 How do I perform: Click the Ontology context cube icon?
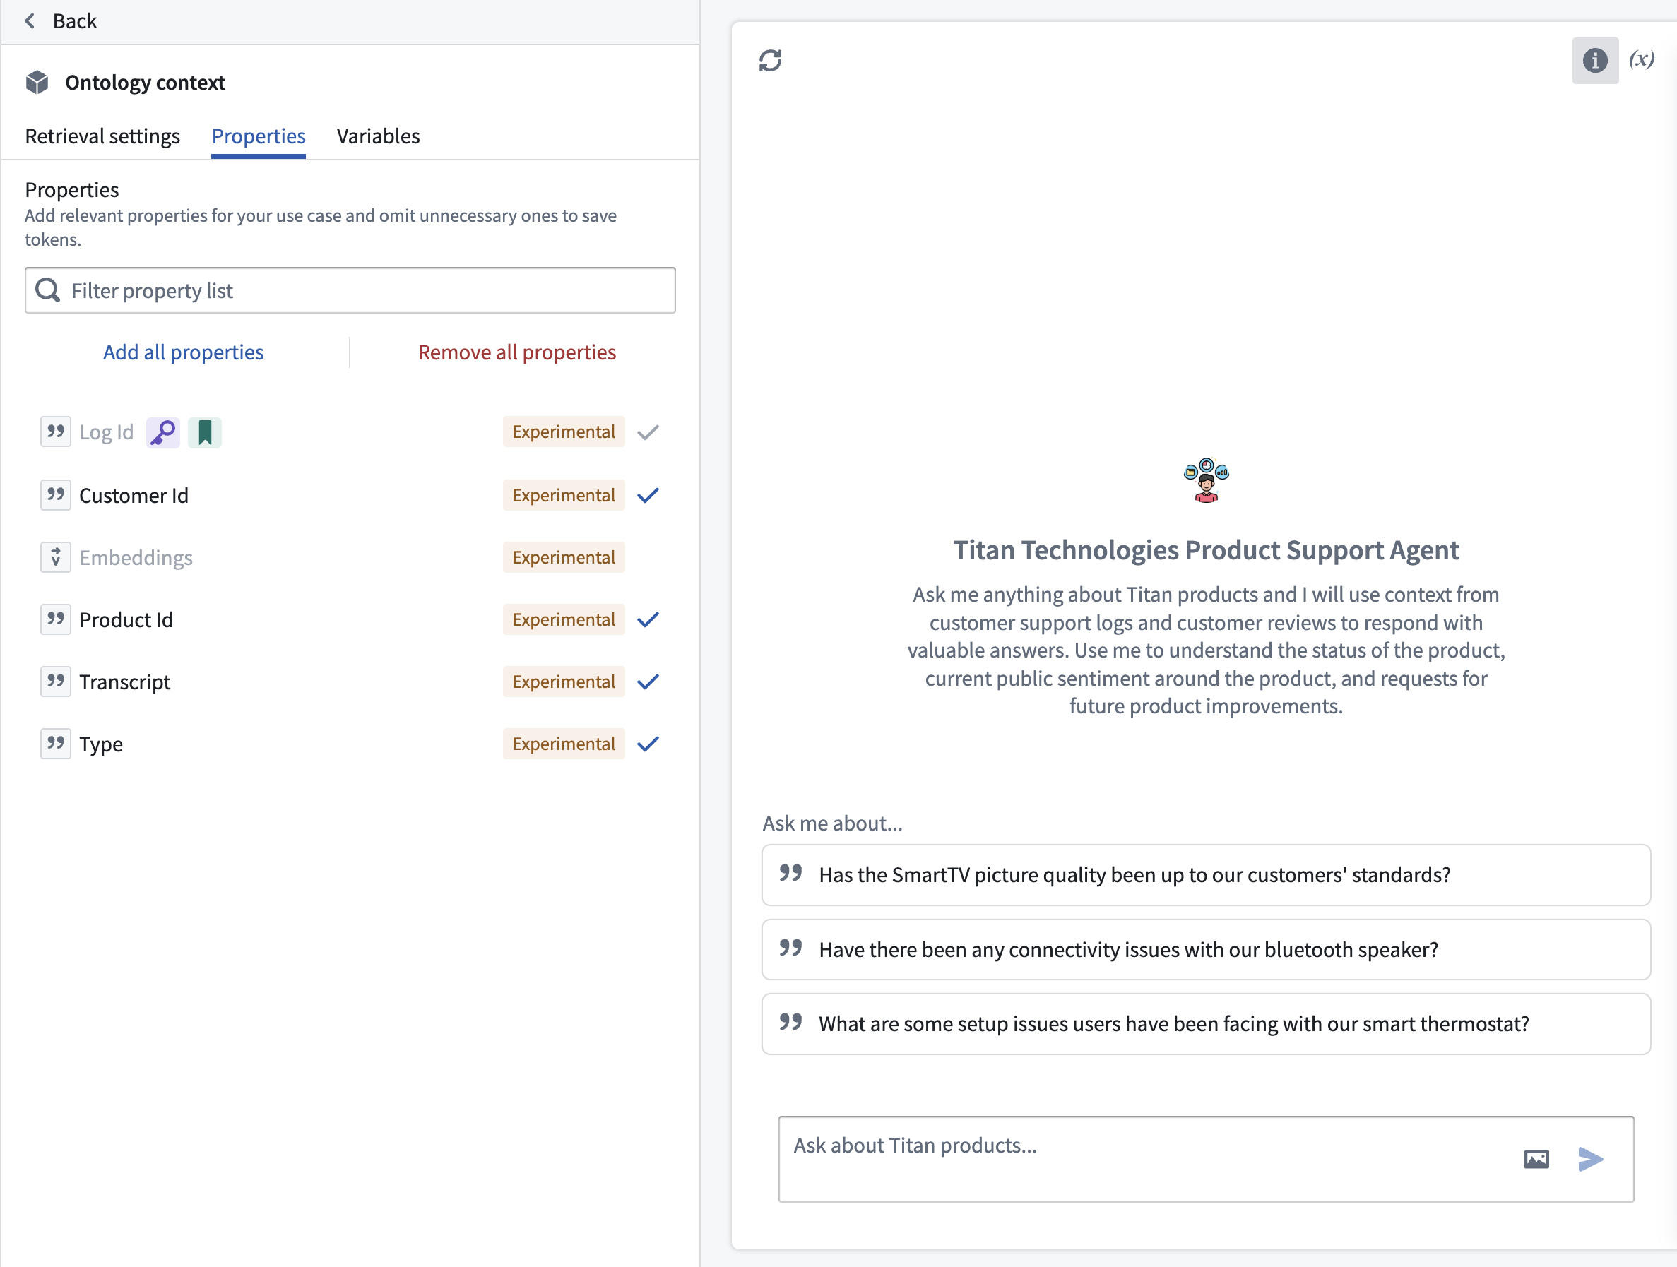[37, 83]
